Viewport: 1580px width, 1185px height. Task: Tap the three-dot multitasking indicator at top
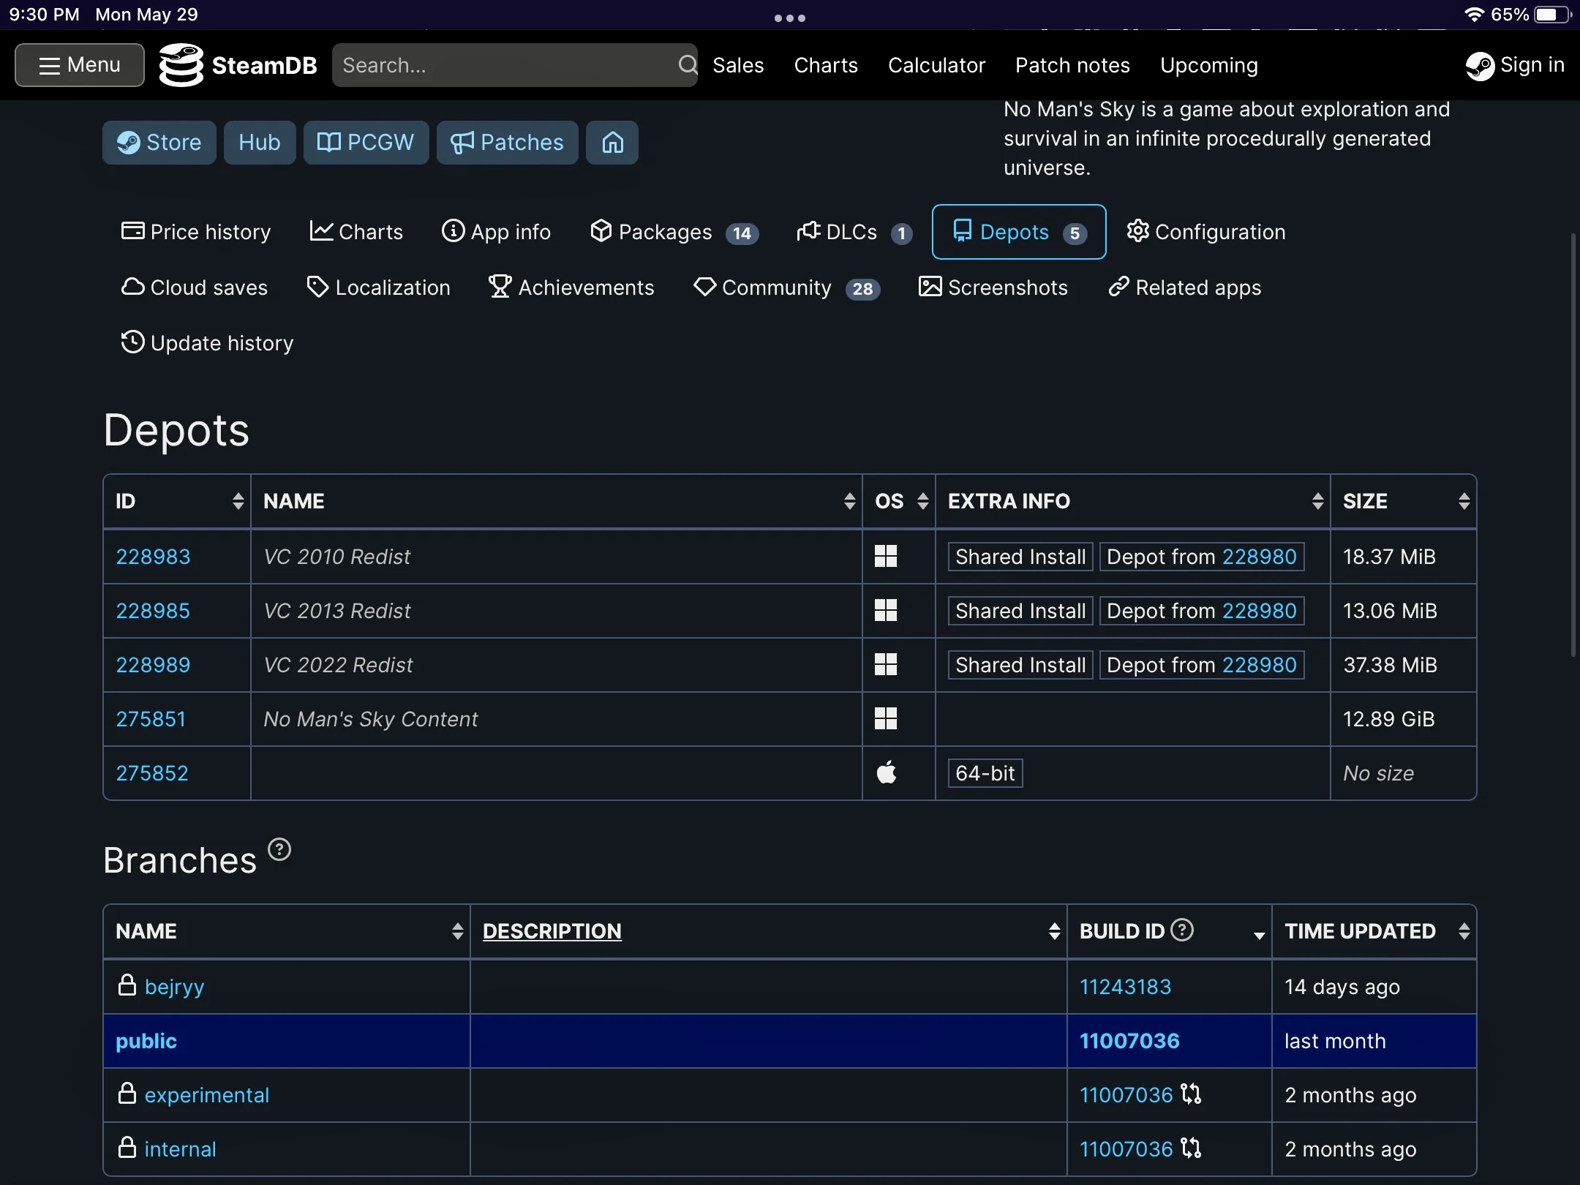790,18
